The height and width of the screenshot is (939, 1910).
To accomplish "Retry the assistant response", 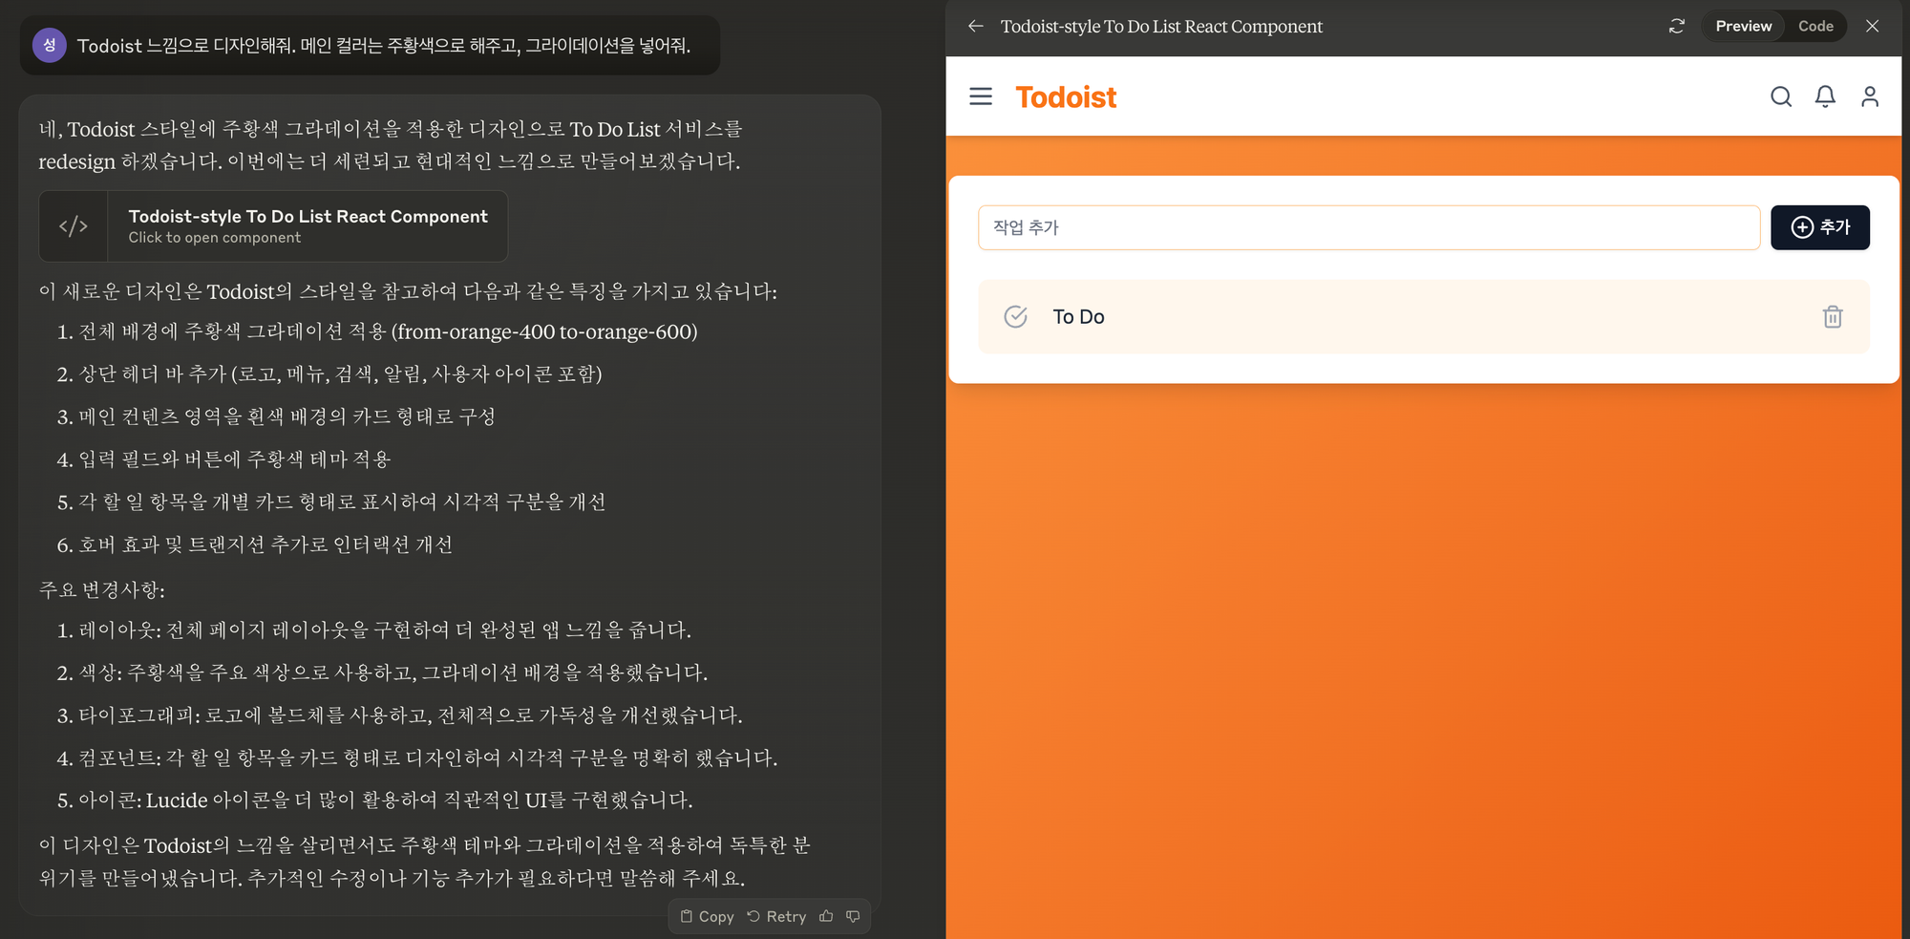I will [x=776, y=916].
